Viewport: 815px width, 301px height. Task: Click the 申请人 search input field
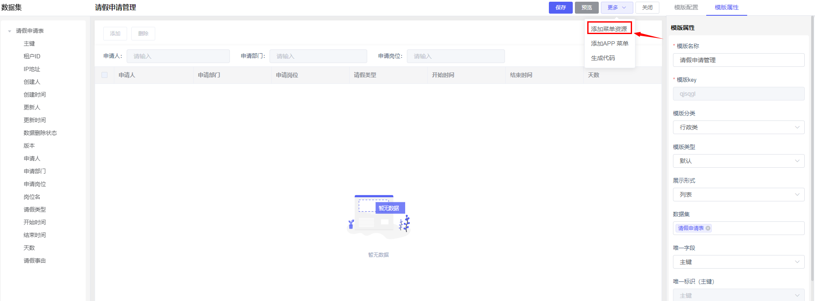pyautogui.click(x=178, y=56)
